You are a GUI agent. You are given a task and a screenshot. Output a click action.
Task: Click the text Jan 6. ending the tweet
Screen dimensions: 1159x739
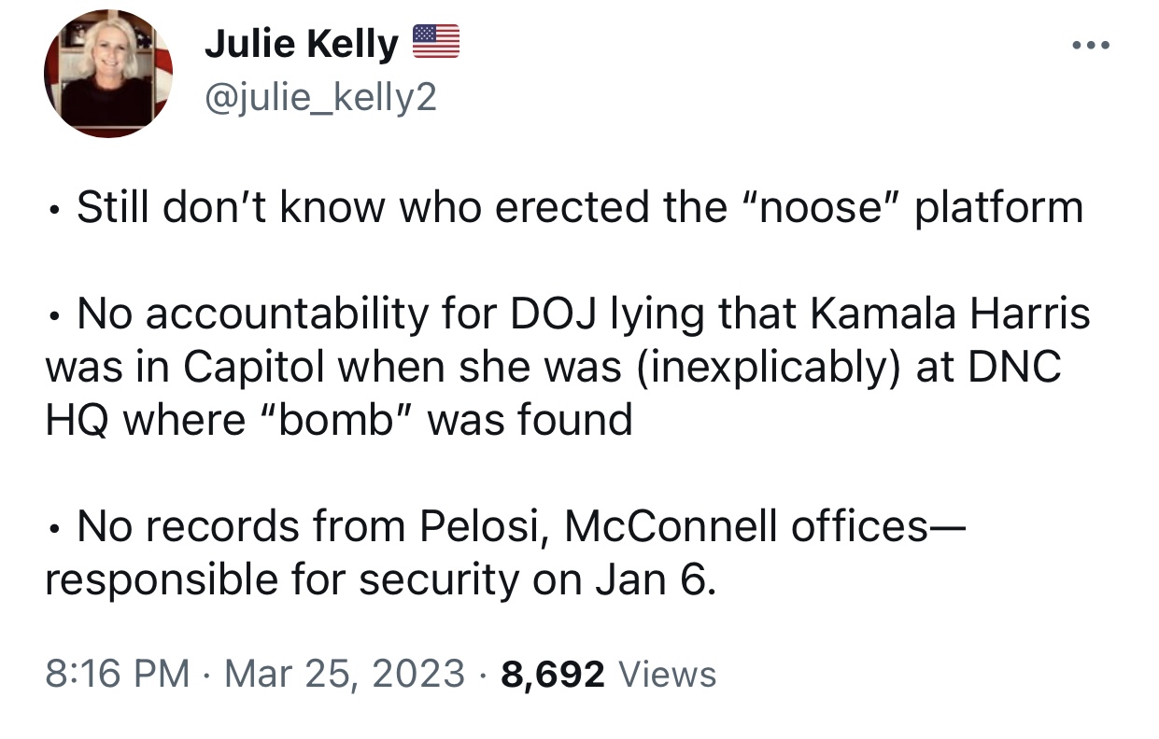pos(656,580)
